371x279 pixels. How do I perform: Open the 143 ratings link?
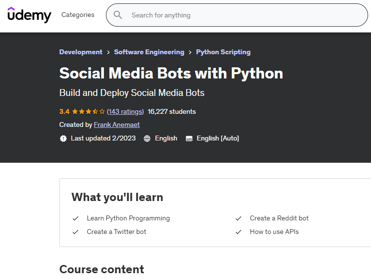pos(125,112)
